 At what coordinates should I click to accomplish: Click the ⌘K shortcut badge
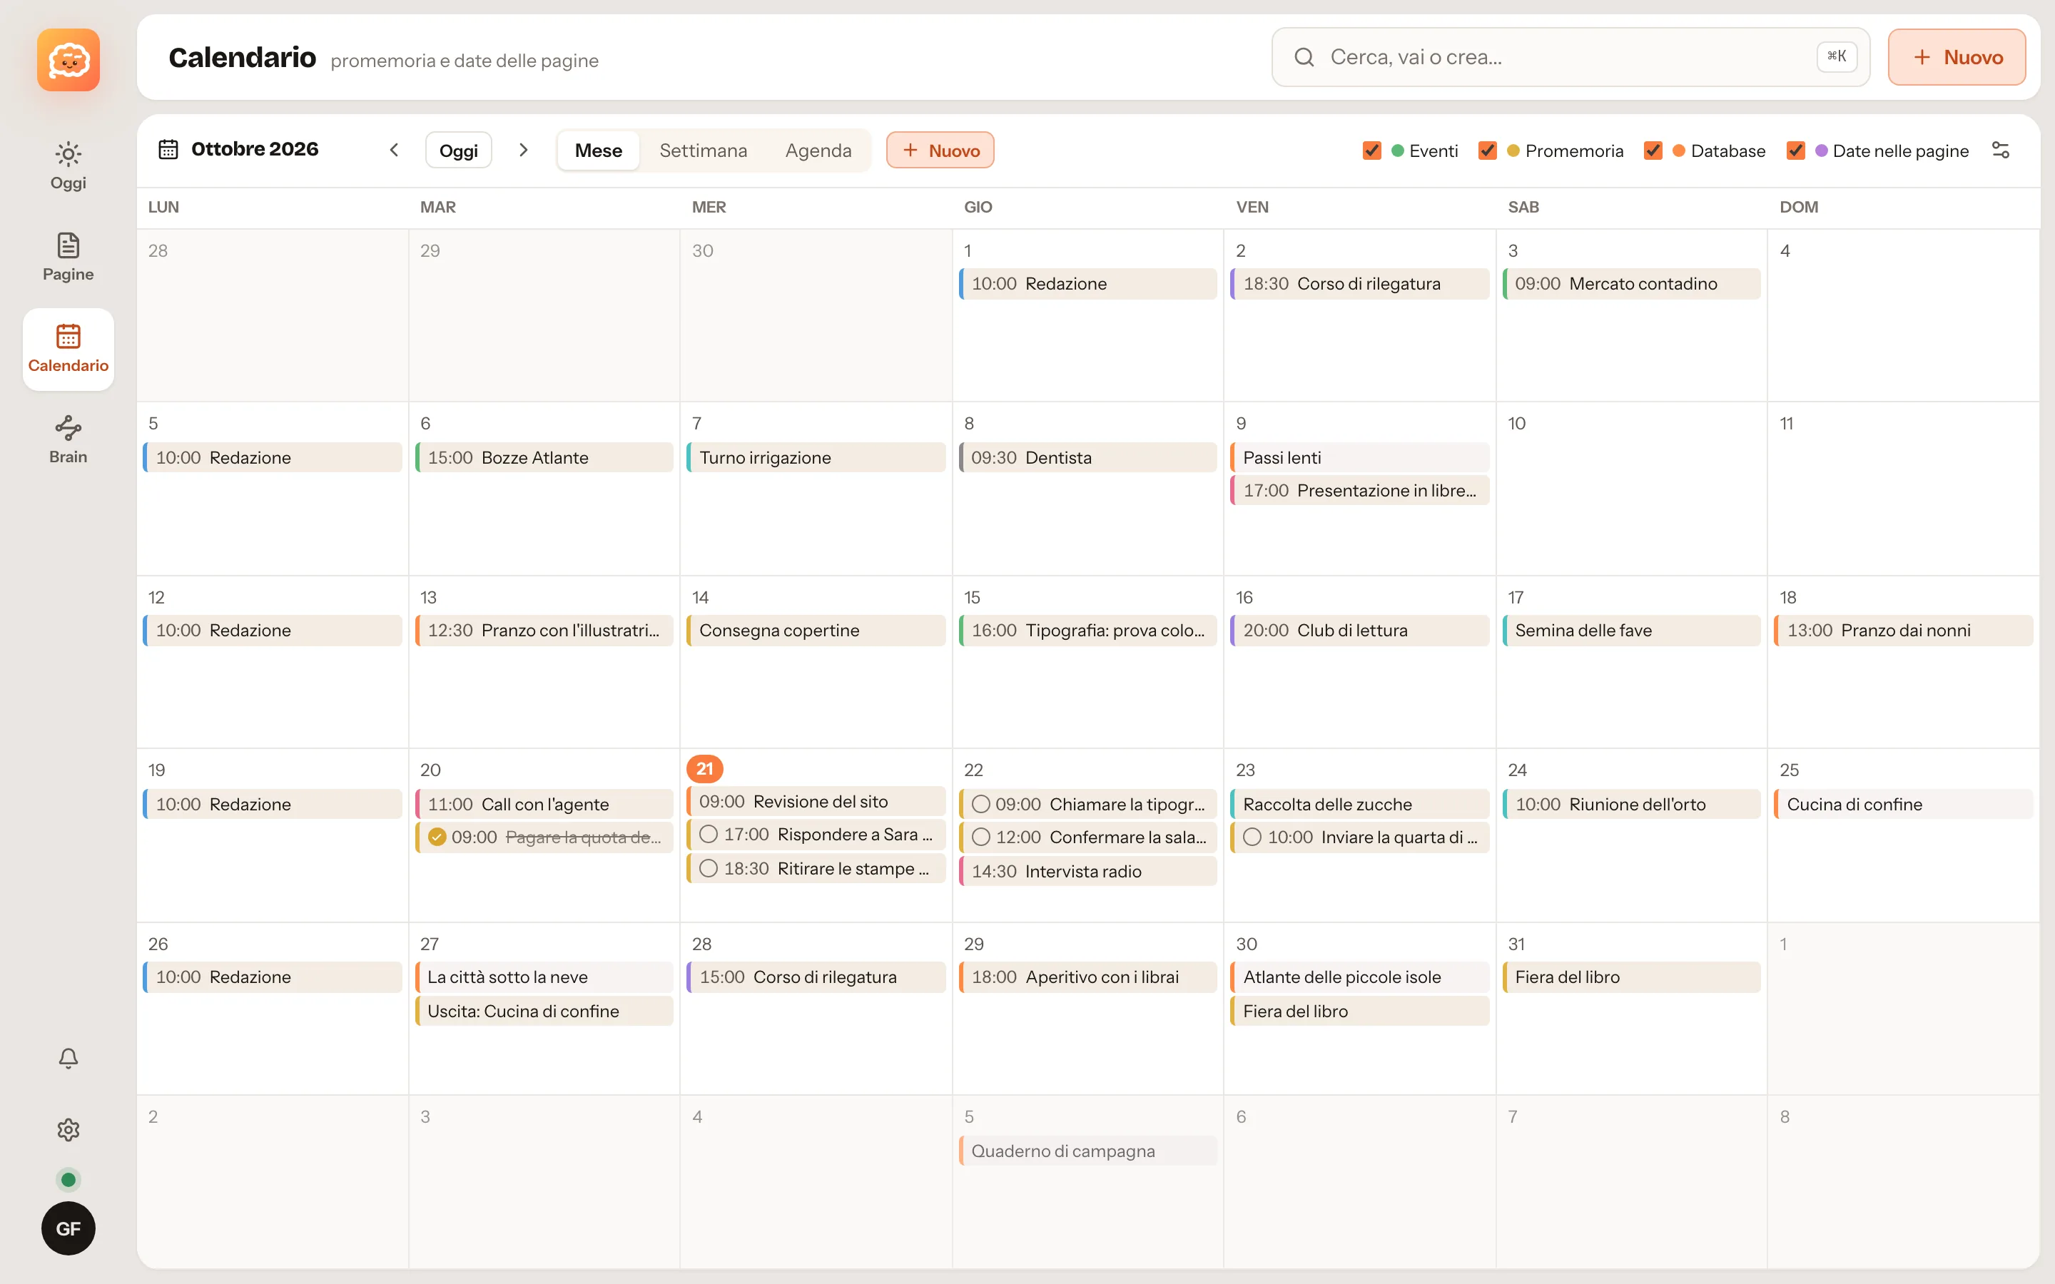point(1836,57)
